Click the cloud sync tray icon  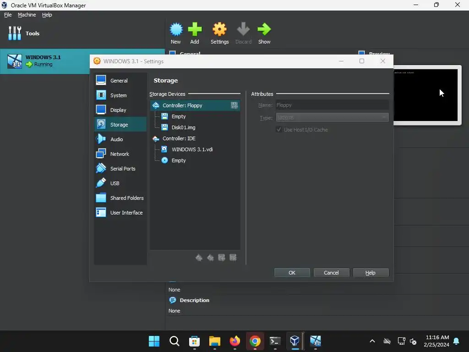point(387,341)
